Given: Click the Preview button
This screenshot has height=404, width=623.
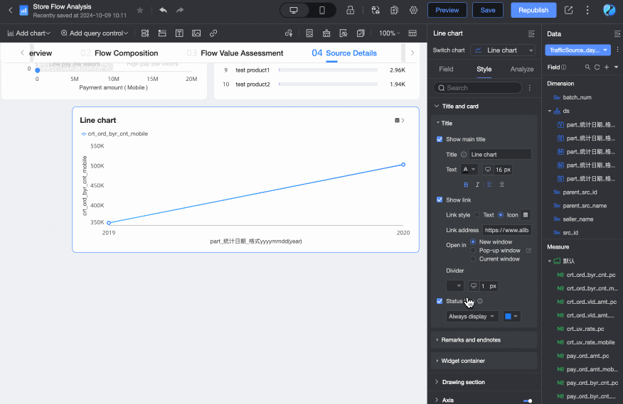Looking at the screenshot, I should coord(447,10).
